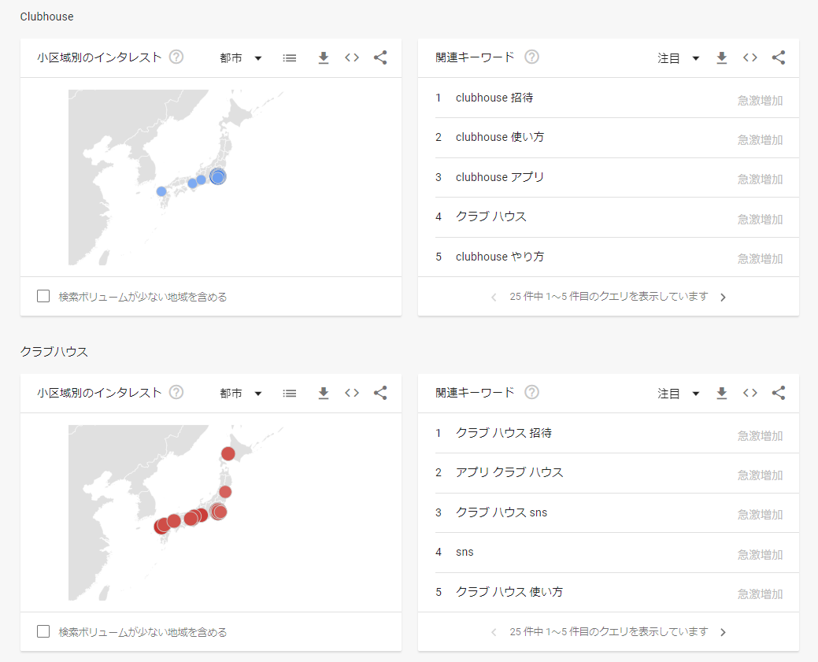Open embed code for Clubhouse 関連キーワード
818x662 pixels.
pyautogui.click(x=750, y=58)
